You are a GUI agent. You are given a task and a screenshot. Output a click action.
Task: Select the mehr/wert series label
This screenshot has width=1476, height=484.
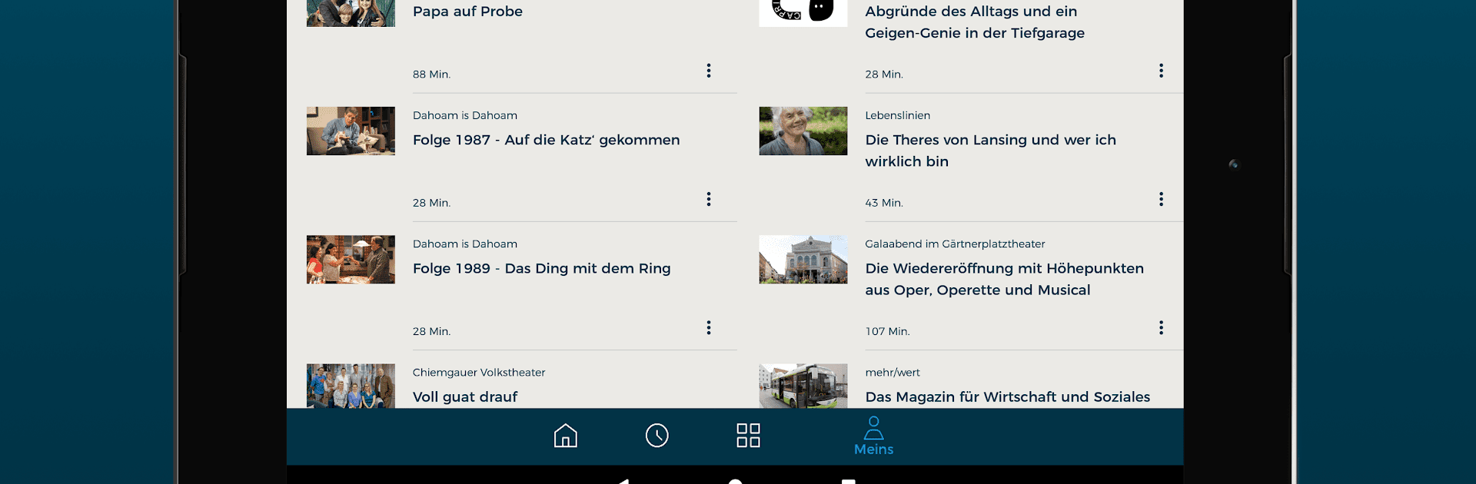(892, 373)
